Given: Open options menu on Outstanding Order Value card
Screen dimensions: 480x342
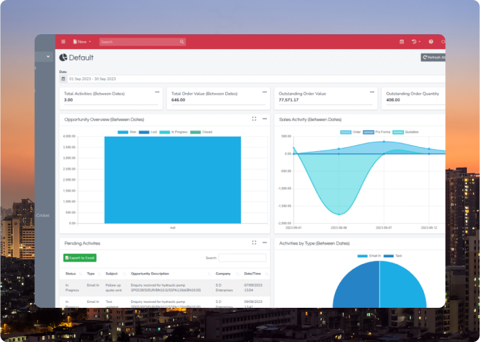Looking at the screenshot, I should coord(372,92).
